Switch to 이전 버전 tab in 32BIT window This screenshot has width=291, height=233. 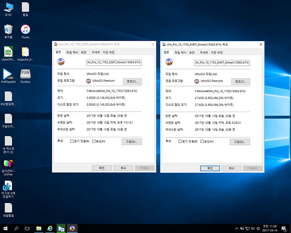109,52
